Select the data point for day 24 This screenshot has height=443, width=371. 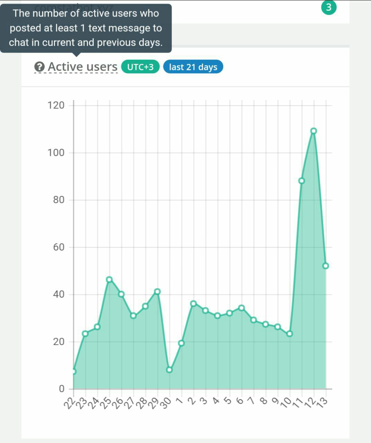tap(97, 327)
